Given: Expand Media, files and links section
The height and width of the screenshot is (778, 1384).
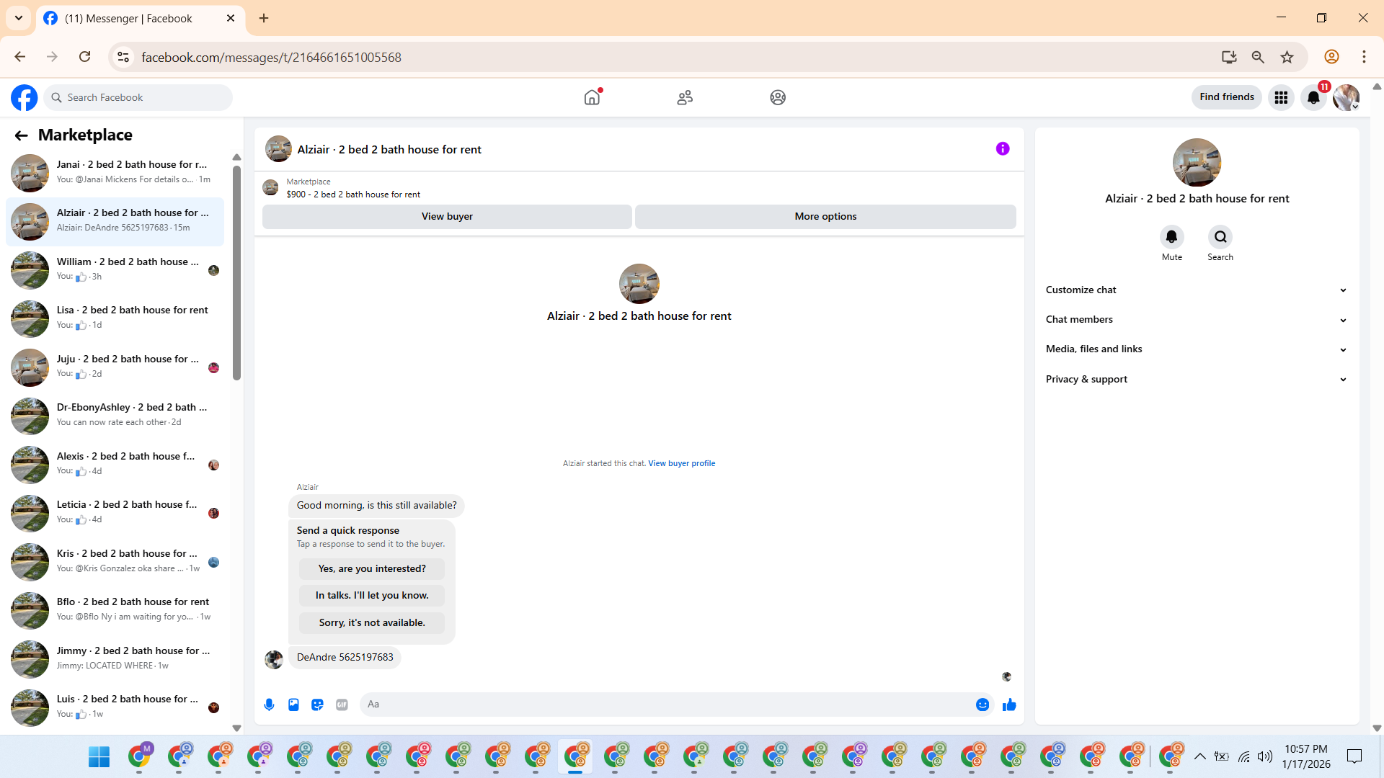Looking at the screenshot, I should (x=1197, y=349).
